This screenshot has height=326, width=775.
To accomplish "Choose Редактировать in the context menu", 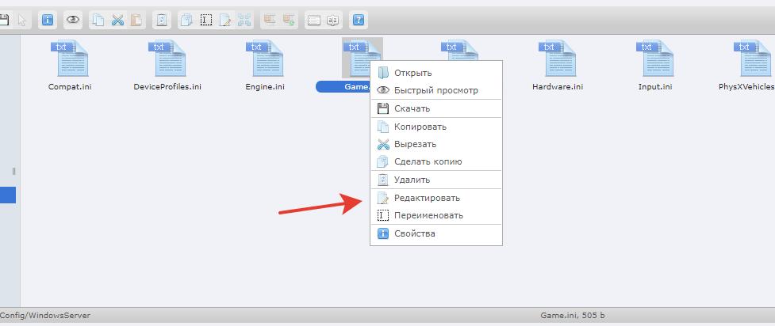I will coord(436,198).
